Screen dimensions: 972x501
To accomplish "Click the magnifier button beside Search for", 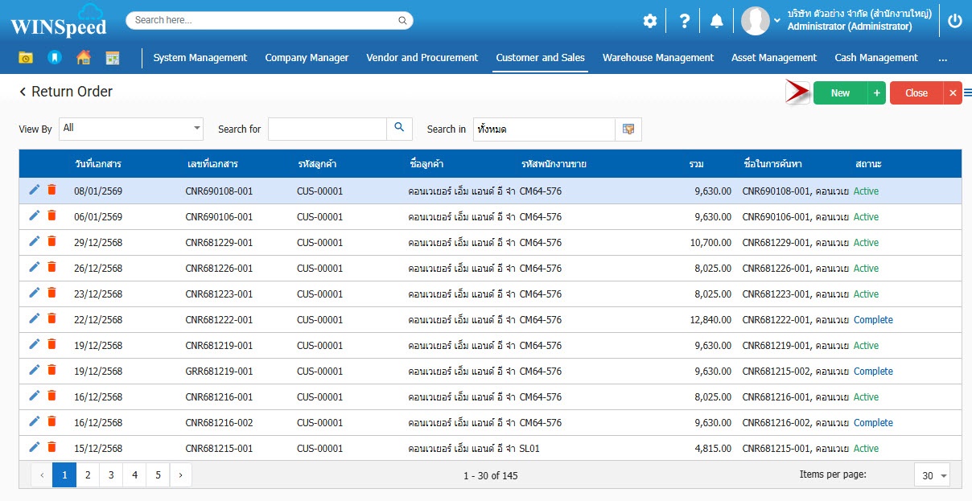I will [399, 129].
